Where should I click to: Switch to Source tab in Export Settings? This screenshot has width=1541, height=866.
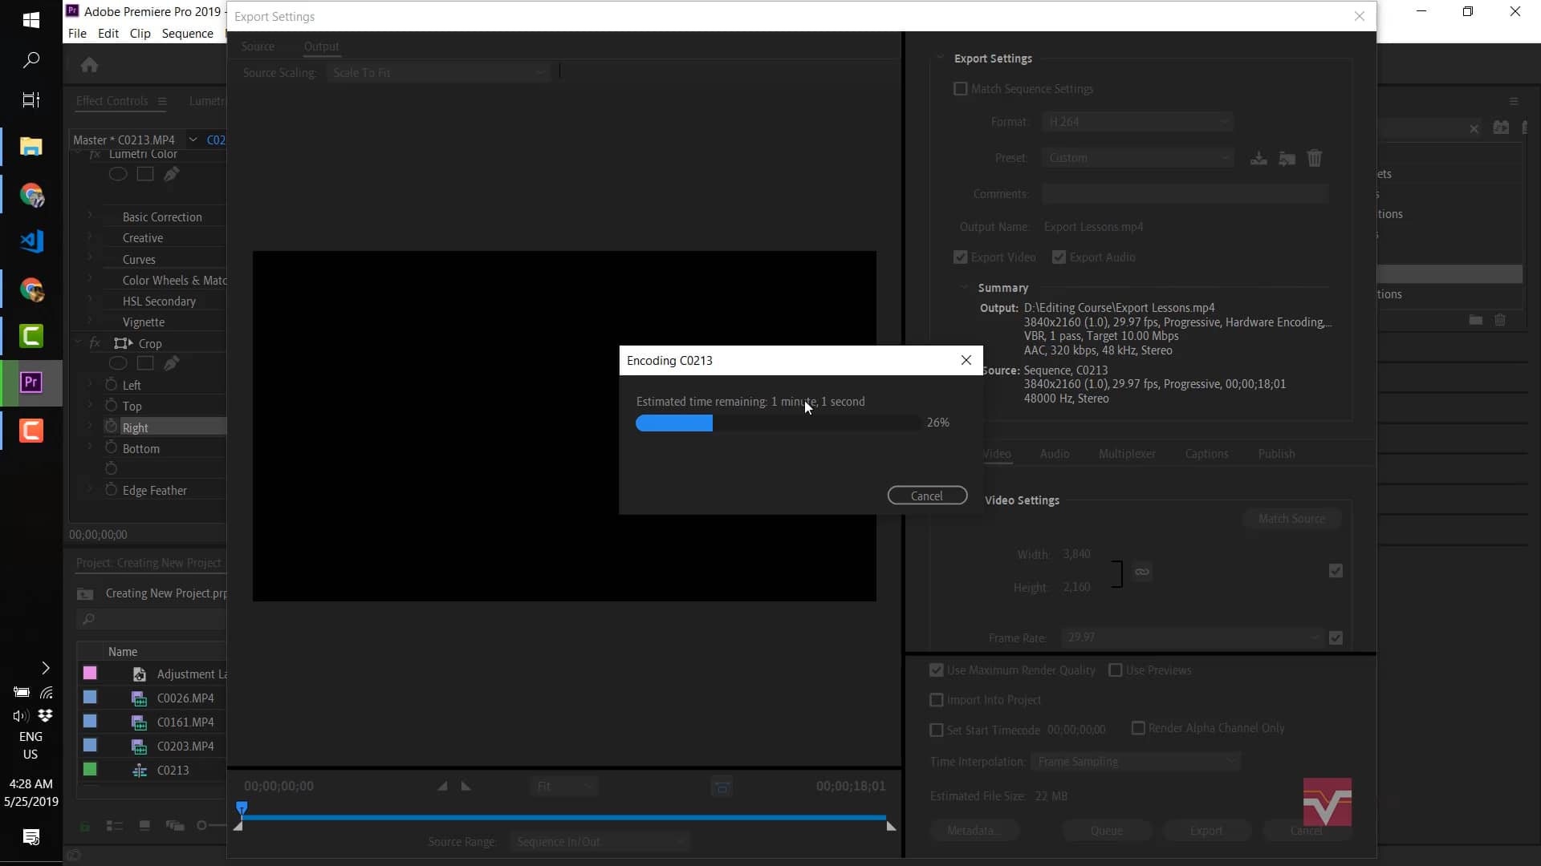(x=258, y=47)
